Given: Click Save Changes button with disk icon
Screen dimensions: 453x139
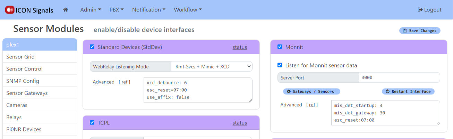Looking at the screenshot, I should [x=420, y=31].
